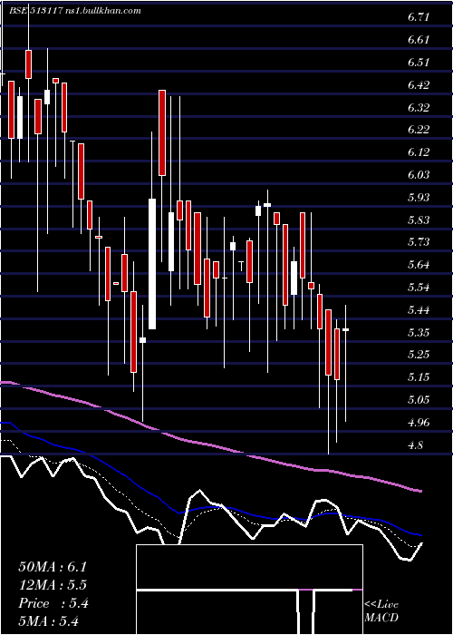
Task: Click the 12MA : 5.5 readout
Action: 53,586
